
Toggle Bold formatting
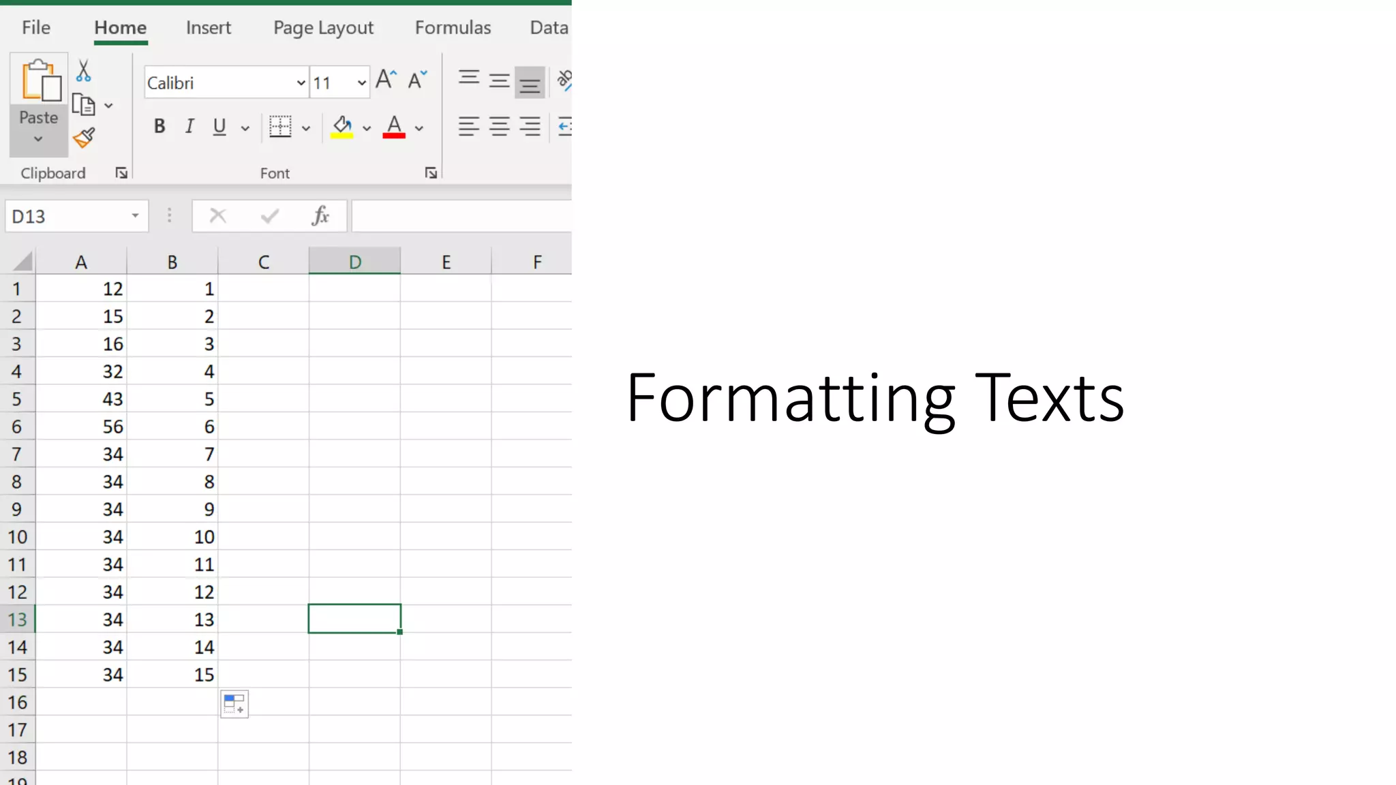coord(160,127)
